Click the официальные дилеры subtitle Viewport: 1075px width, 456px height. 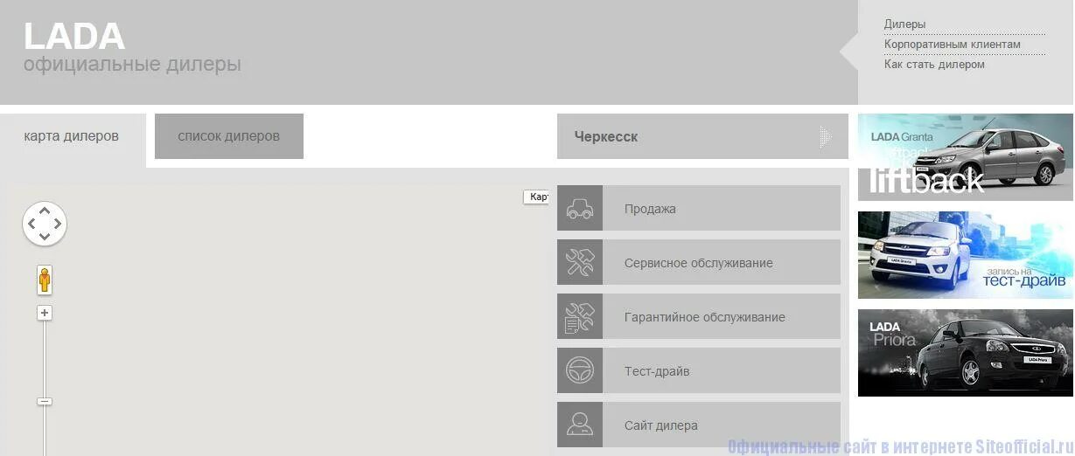coord(132,65)
